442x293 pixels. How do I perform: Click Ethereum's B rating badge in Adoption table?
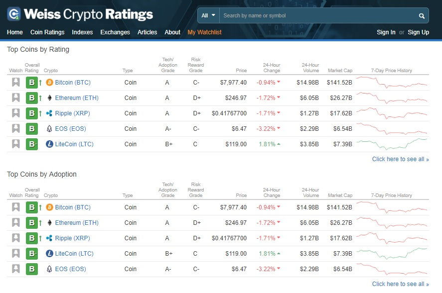[32, 223]
